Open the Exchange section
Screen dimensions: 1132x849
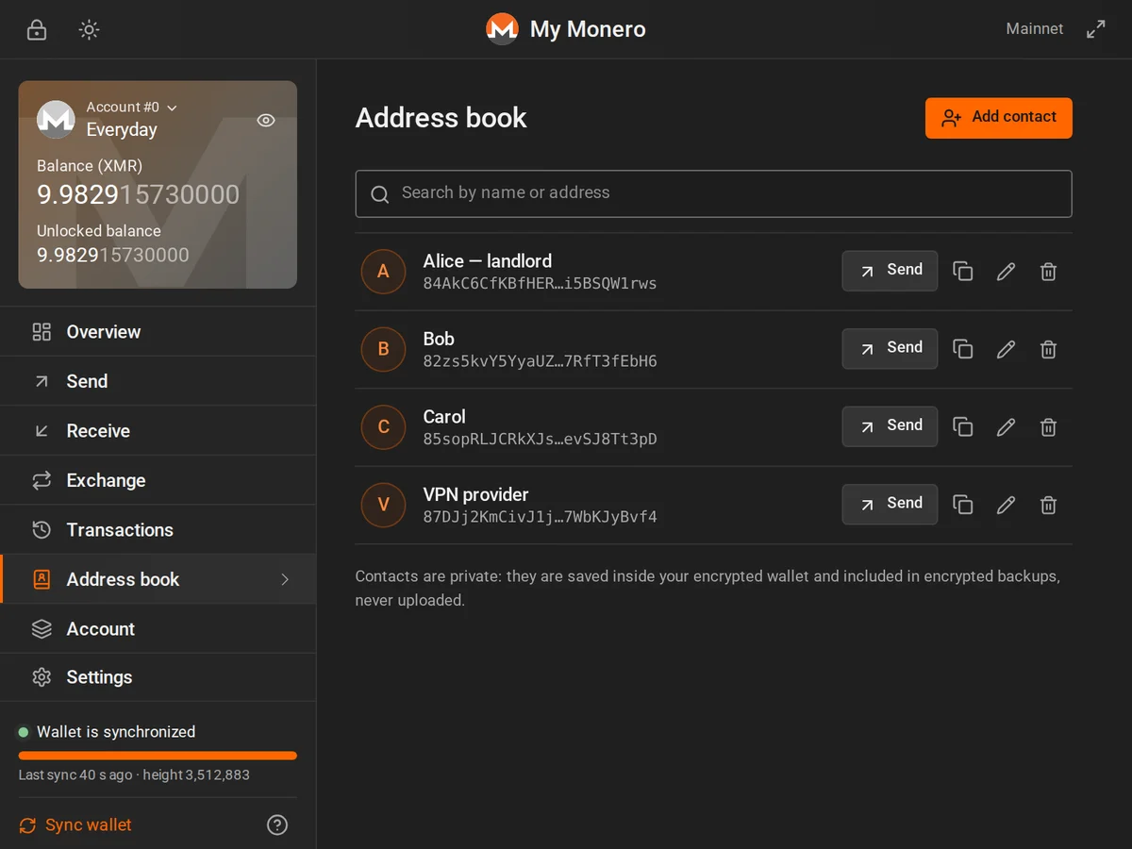158,480
